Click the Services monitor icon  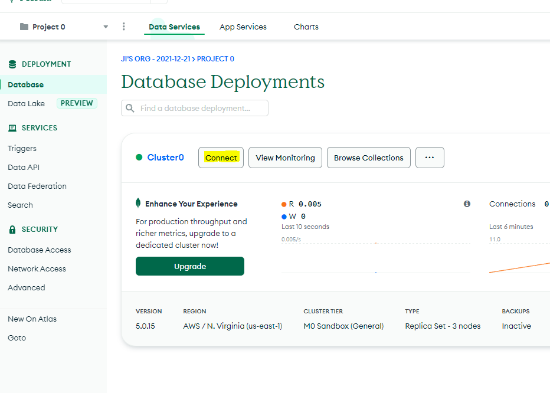[x=12, y=128]
